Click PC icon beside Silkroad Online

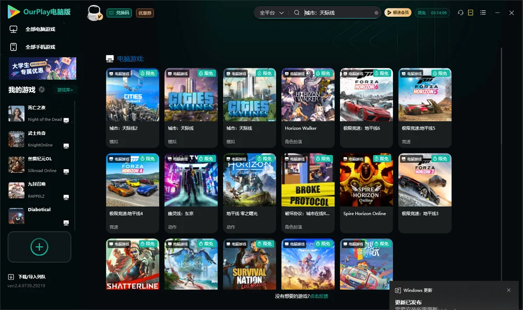click(x=66, y=172)
